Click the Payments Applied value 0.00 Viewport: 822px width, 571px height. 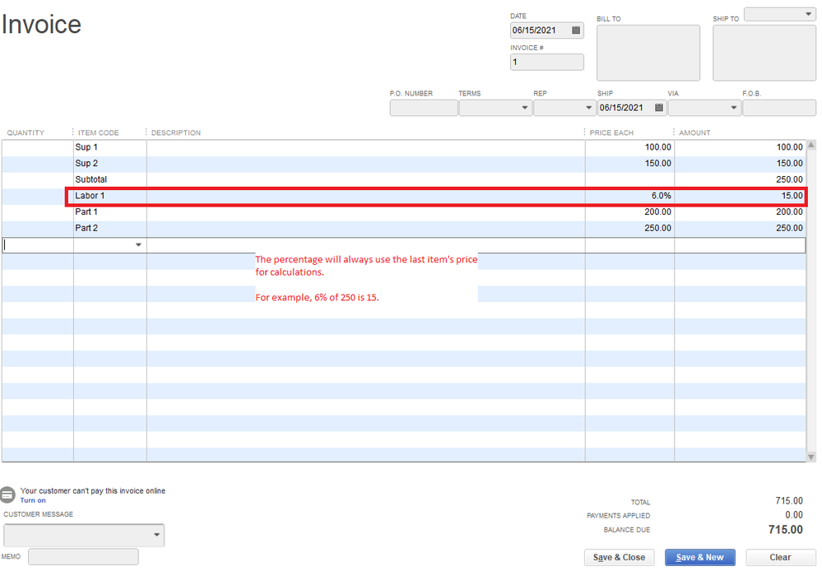(x=794, y=515)
